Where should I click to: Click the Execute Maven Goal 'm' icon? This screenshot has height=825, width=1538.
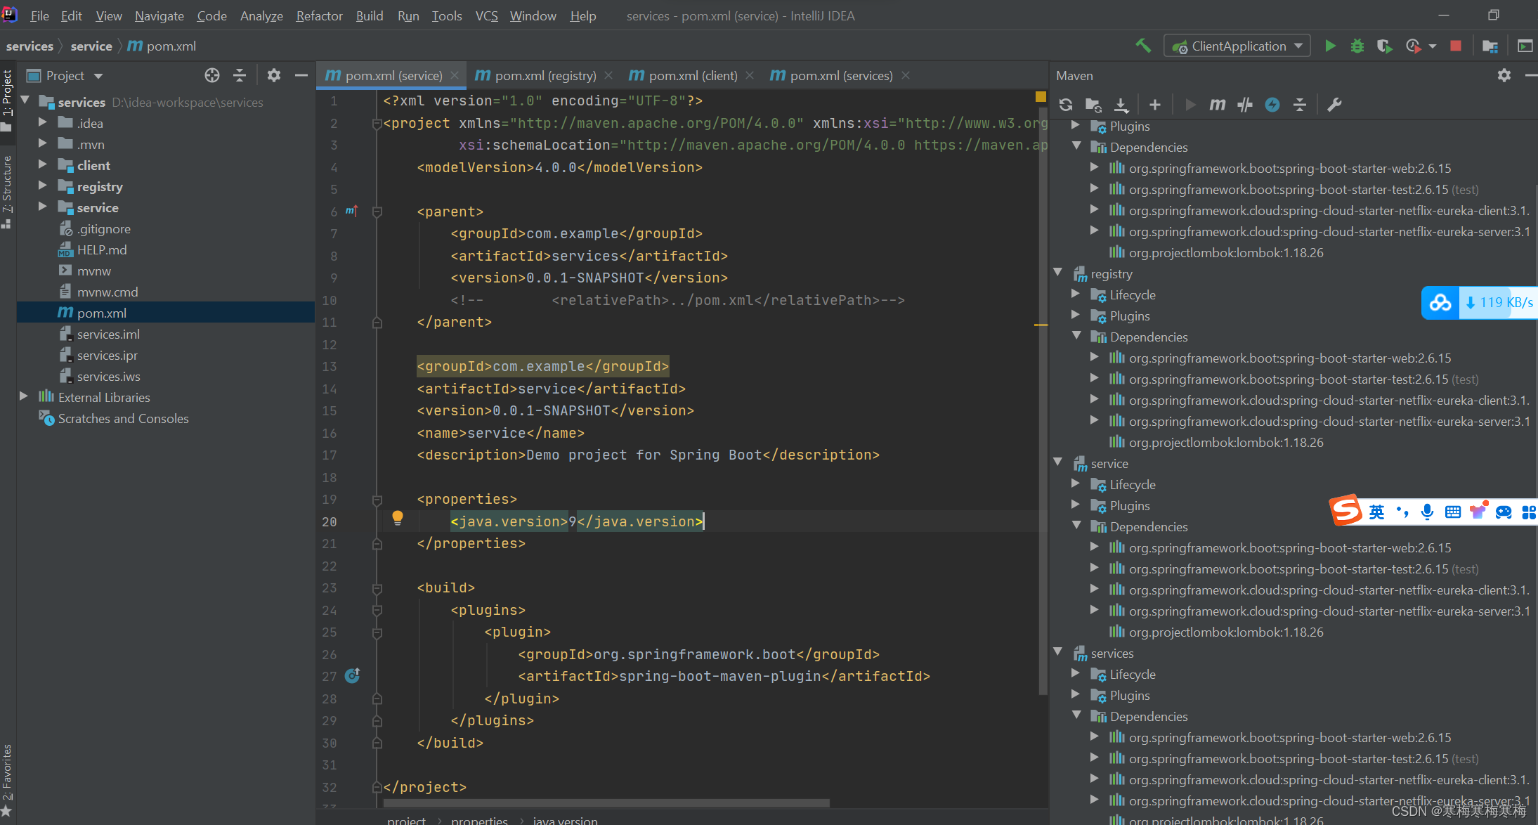[1217, 105]
